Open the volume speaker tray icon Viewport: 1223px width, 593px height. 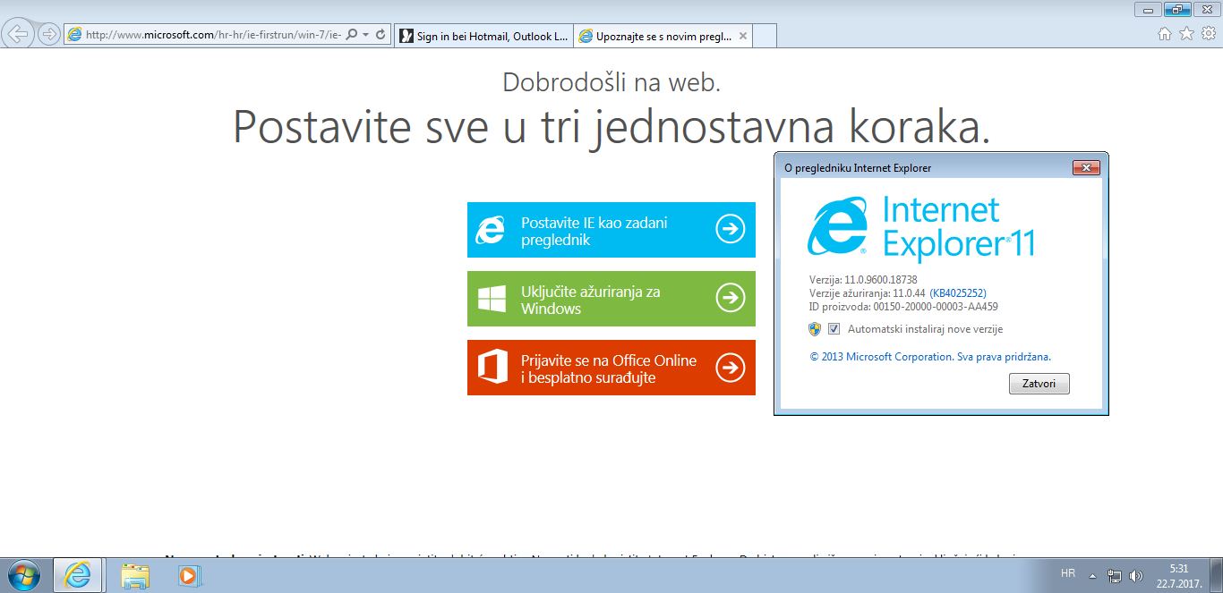[x=1136, y=575]
